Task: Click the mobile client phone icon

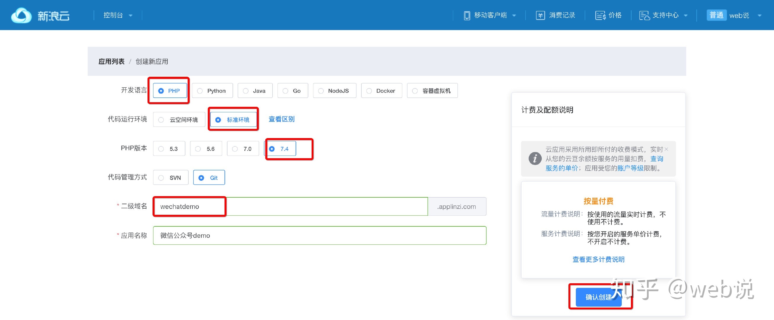Action: 467,15
